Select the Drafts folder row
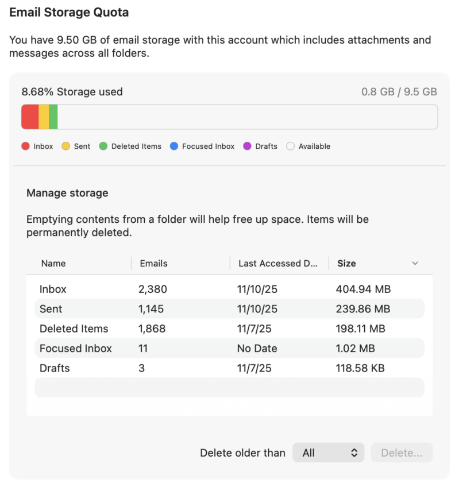 pyautogui.click(x=229, y=368)
